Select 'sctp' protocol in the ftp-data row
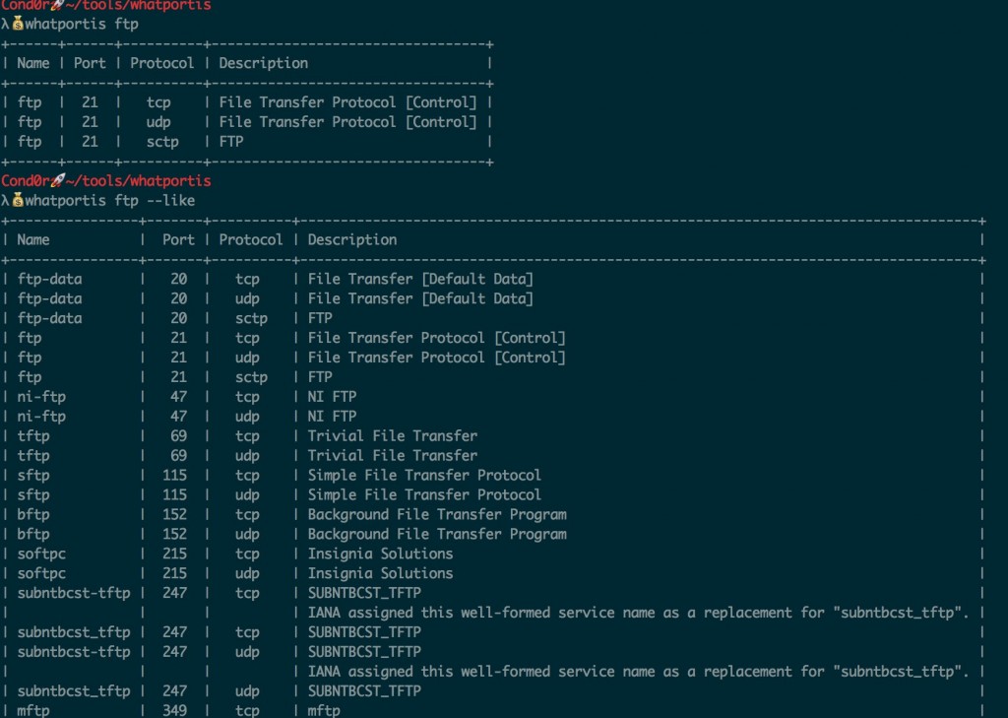This screenshot has width=1008, height=718. pos(250,318)
